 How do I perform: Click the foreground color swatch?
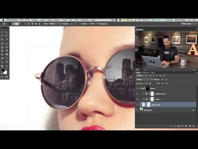(x=3, y=70)
